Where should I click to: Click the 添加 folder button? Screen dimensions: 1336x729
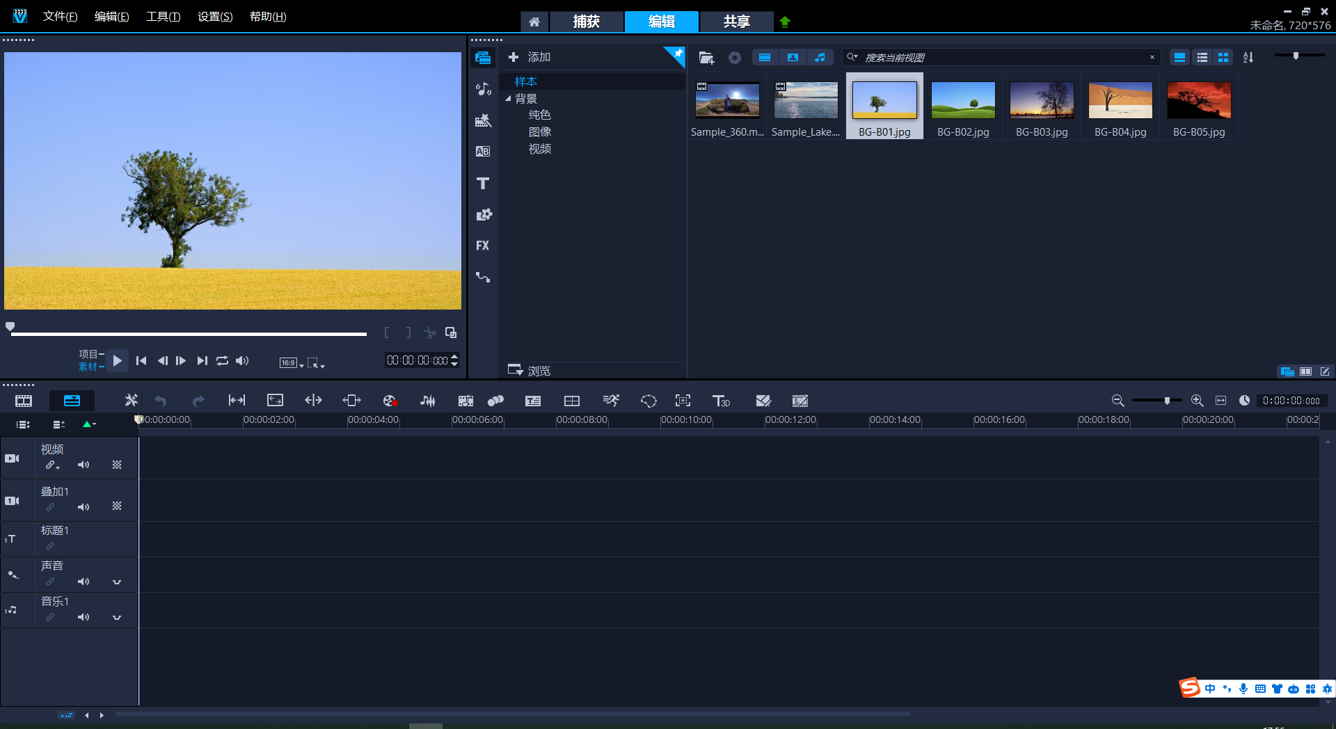coord(530,57)
